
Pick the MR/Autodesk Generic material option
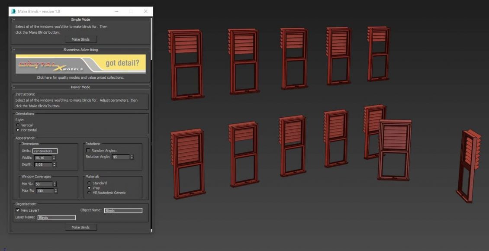[90, 193]
